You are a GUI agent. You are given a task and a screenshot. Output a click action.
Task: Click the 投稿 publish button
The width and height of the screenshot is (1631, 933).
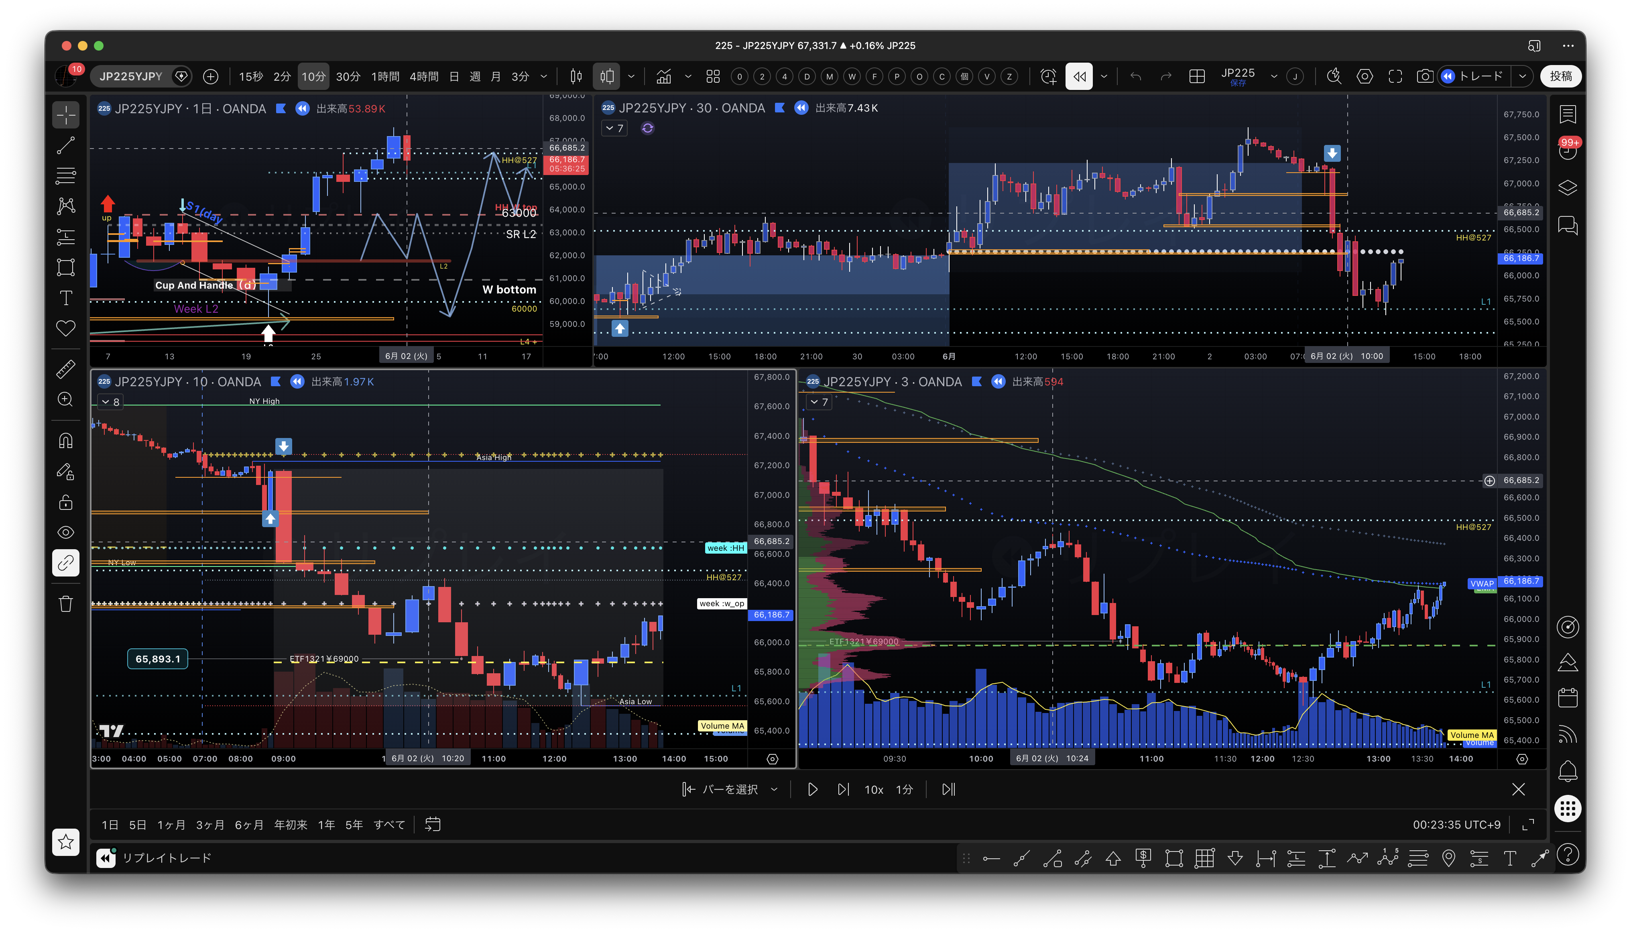[1560, 76]
